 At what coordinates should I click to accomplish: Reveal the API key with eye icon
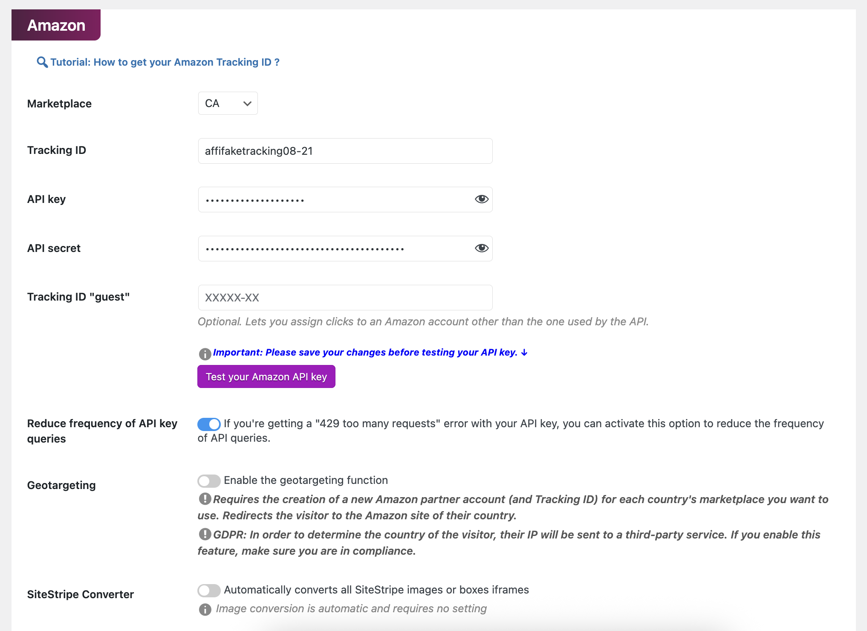pyautogui.click(x=482, y=199)
